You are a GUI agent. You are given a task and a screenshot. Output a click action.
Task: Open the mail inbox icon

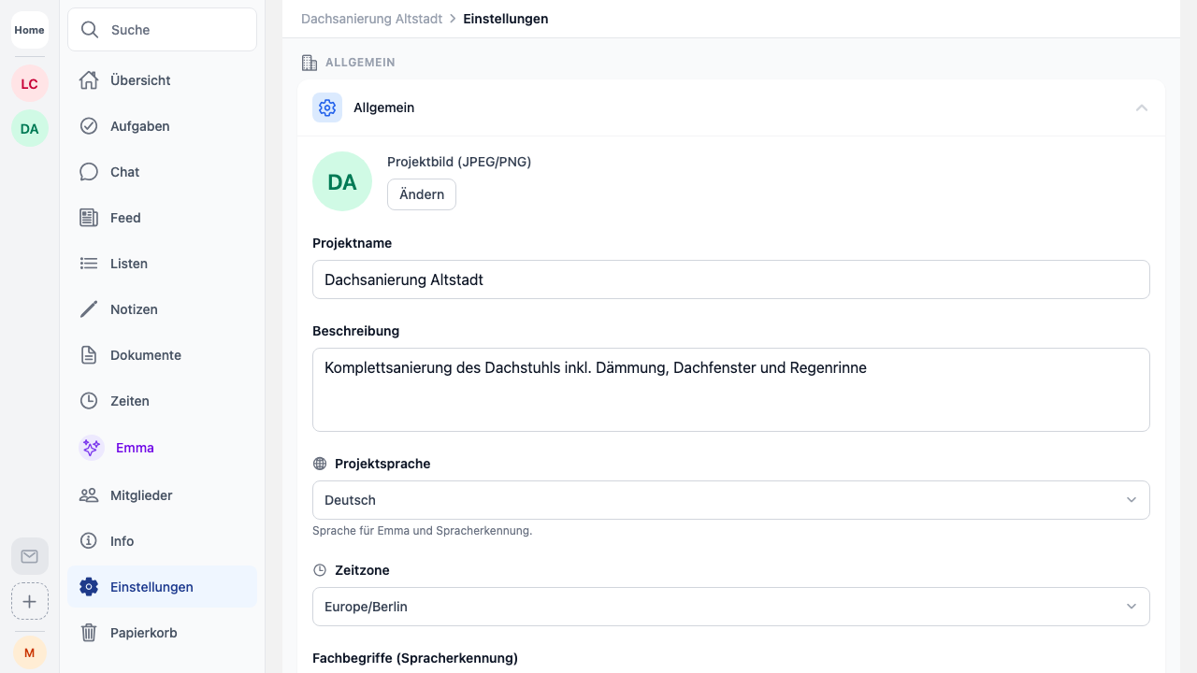(30, 556)
